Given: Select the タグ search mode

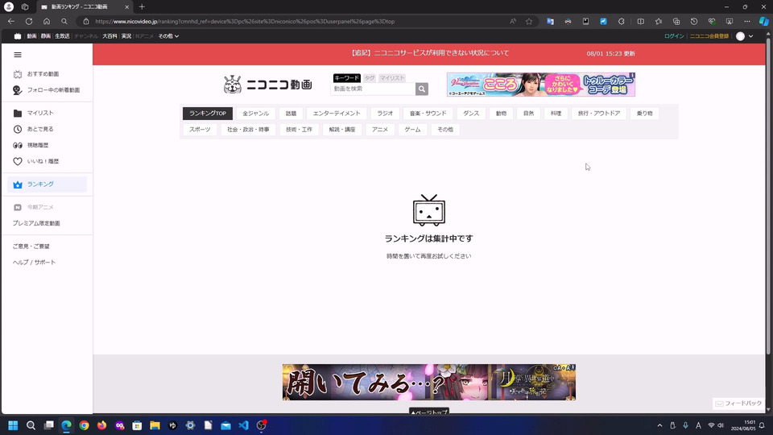Looking at the screenshot, I should pyautogui.click(x=370, y=78).
